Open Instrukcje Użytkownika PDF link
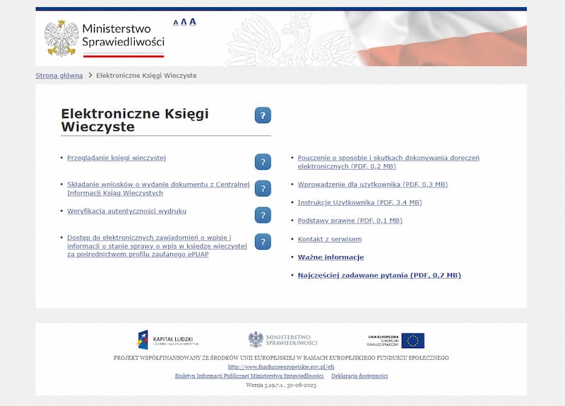 coord(359,202)
